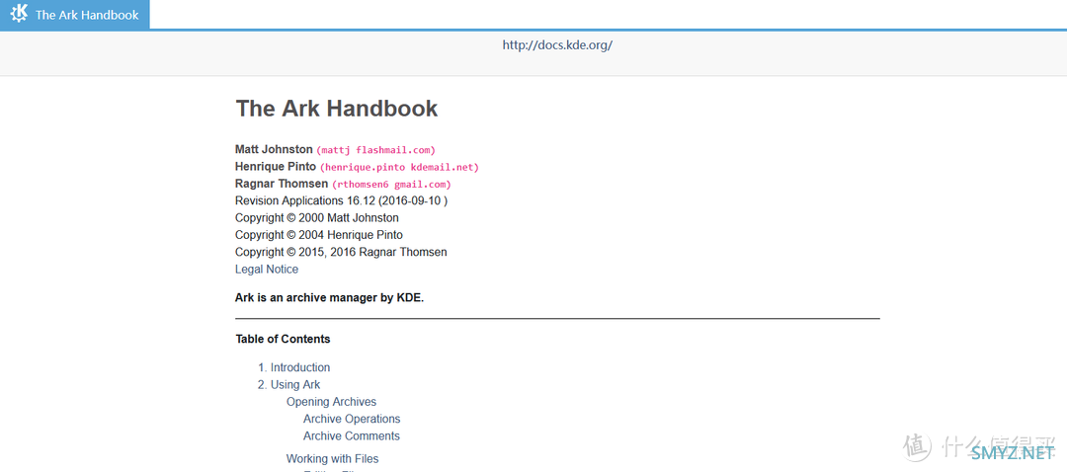Click Copyright 2015, 2016 Ragnar Thomsen line

(341, 252)
